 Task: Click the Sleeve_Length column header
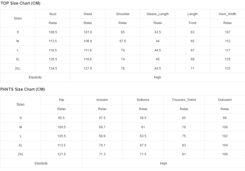[158, 14]
